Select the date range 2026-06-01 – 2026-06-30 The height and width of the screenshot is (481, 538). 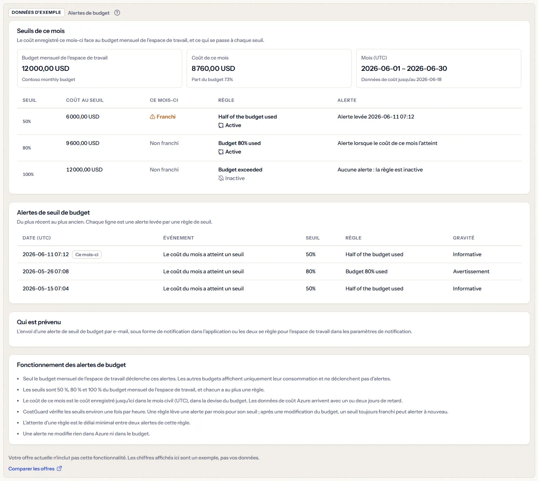tap(404, 68)
